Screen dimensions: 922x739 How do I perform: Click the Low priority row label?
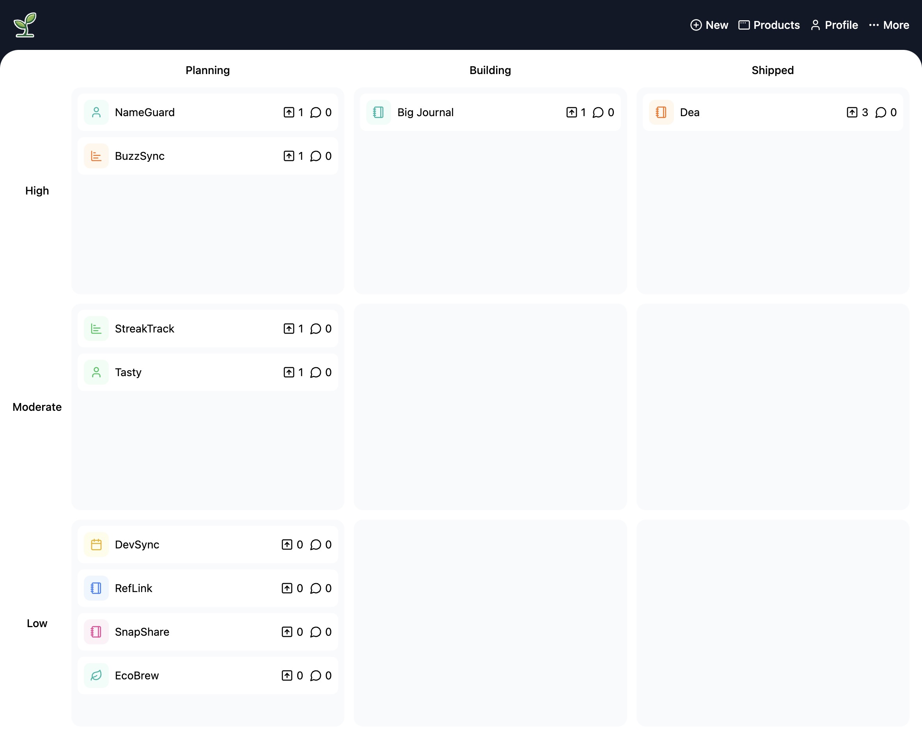[37, 623]
